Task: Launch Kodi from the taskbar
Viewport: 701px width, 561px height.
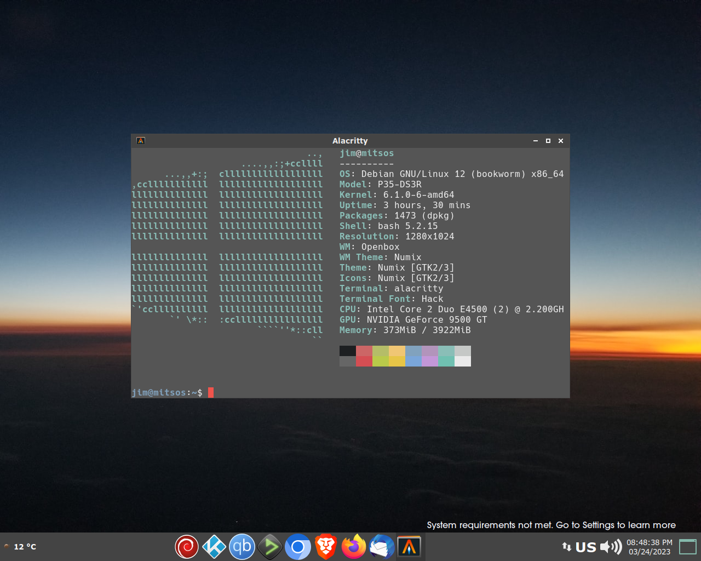Action: pyautogui.click(x=214, y=547)
